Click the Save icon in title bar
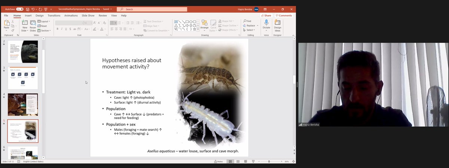This screenshot has width=449, height=168. click(x=27, y=9)
